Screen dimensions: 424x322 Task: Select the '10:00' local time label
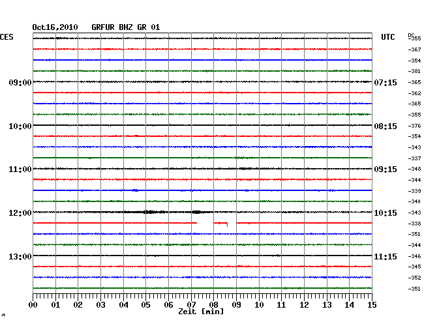(20, 126)
